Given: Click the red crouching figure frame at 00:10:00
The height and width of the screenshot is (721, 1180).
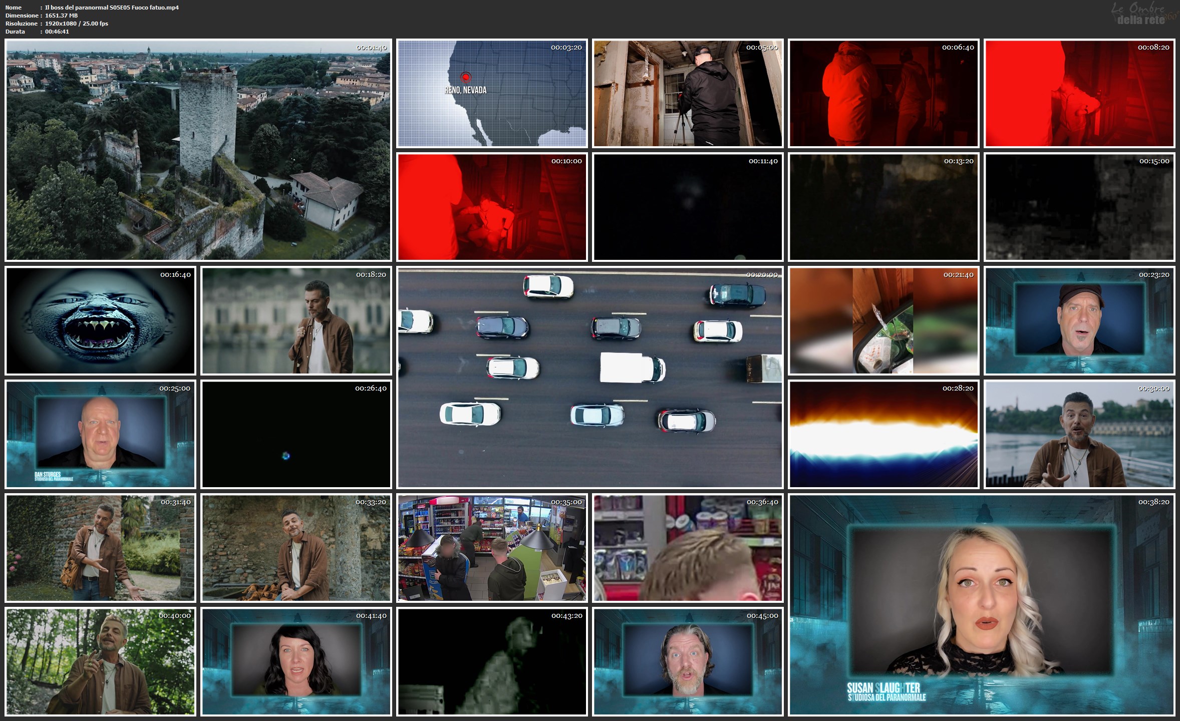Looking at the screenshot, I should pyautogui.click(x=491, y=207).
